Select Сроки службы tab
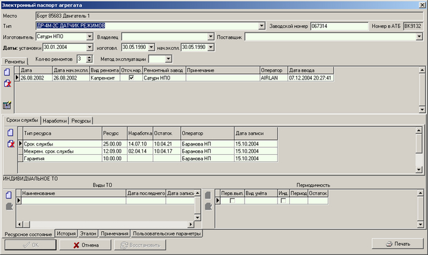This screenshot has height=255, width=428. point(22,120)
